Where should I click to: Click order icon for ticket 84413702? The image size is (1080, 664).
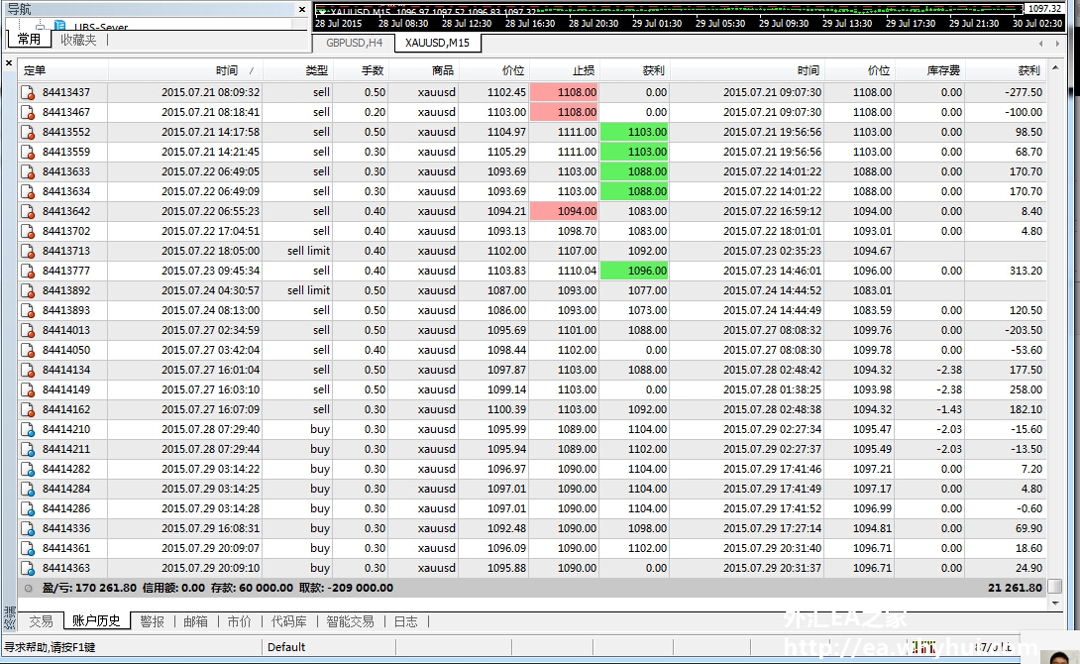tap(28, 232)
